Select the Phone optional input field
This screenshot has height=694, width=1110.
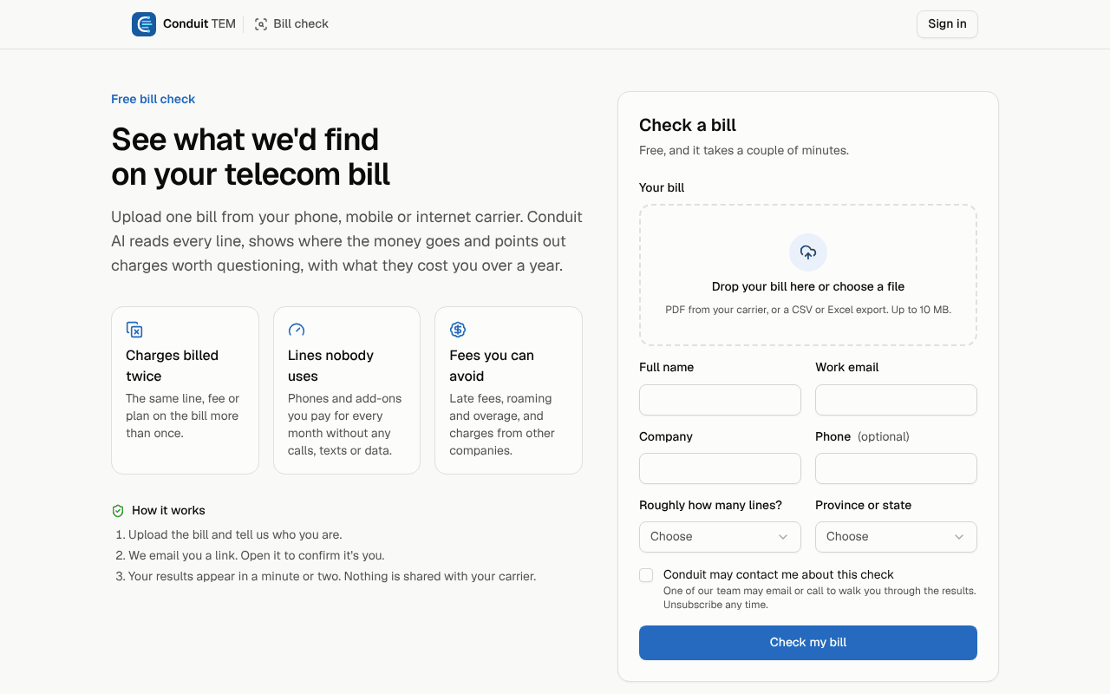pos(896,468)
